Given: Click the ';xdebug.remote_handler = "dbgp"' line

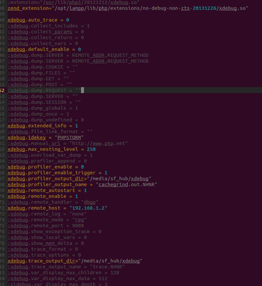Looking at the screenshot, I should (53, 202).
